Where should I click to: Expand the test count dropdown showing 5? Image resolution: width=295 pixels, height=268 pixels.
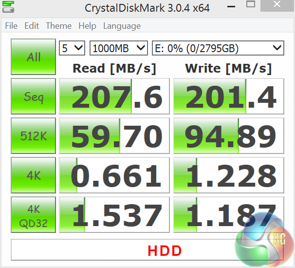(x=72, y=48)
